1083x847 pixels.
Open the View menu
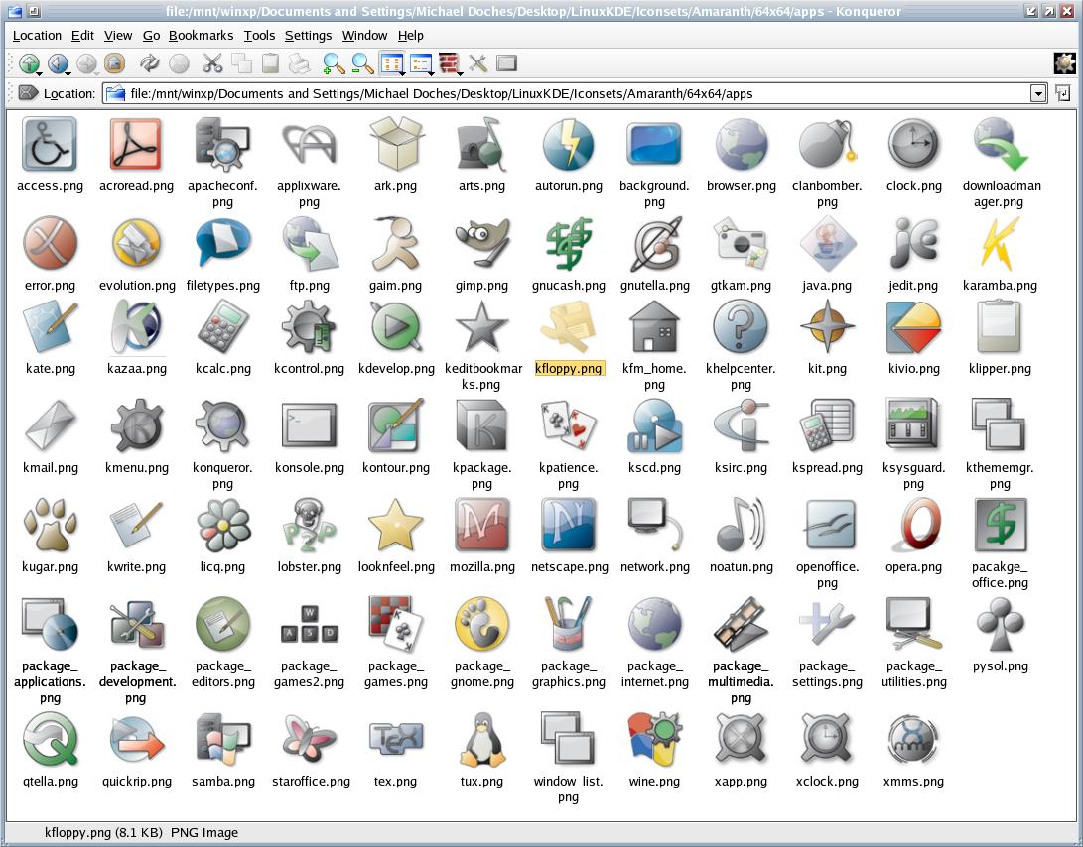[118, 35]
